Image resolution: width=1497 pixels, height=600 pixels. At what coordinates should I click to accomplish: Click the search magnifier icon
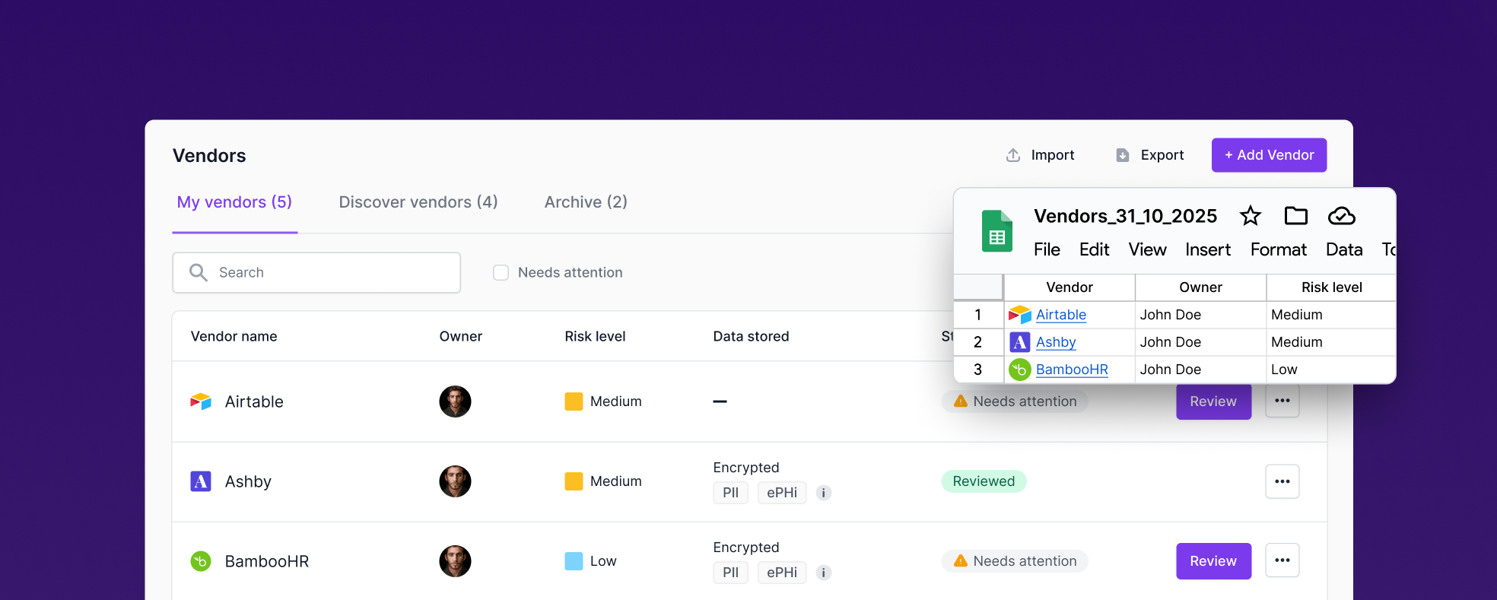pos(199,272)
